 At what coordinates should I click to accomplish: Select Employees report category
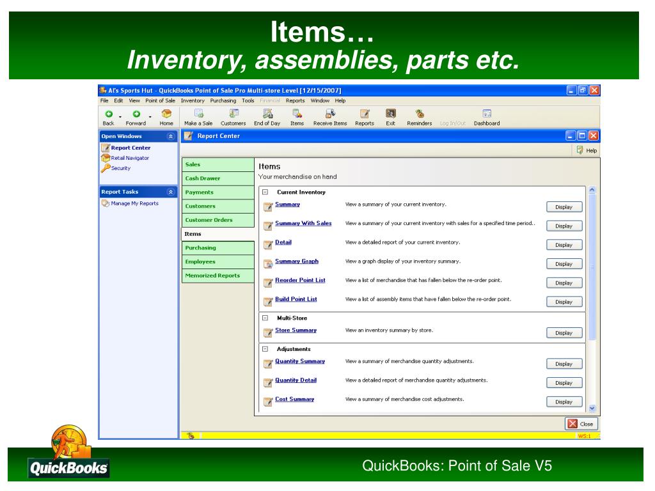(x=217, y=261)
